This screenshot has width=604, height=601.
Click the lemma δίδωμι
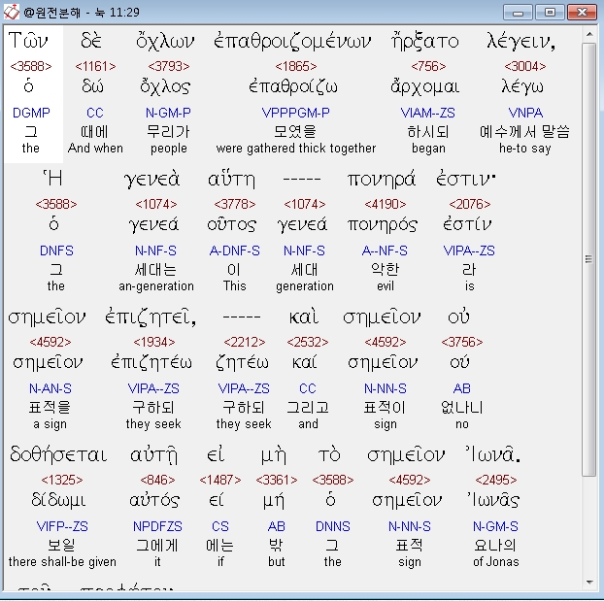[58, 501]
